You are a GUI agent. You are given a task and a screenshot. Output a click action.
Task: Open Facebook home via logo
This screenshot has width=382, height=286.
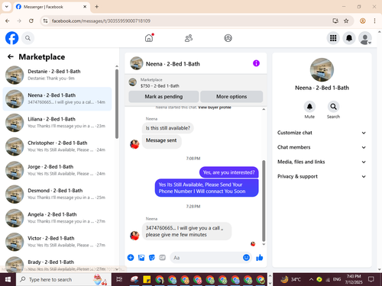[x=11, y=38]
